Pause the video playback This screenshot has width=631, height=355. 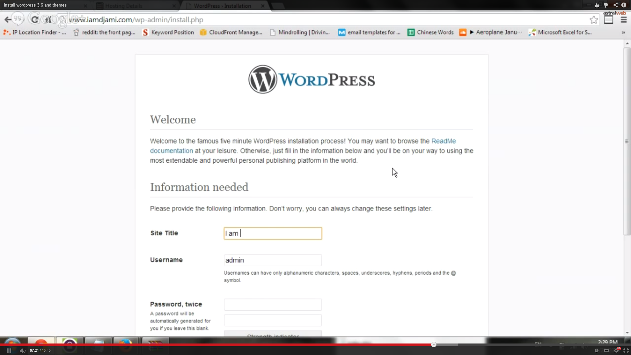(9, 350)
